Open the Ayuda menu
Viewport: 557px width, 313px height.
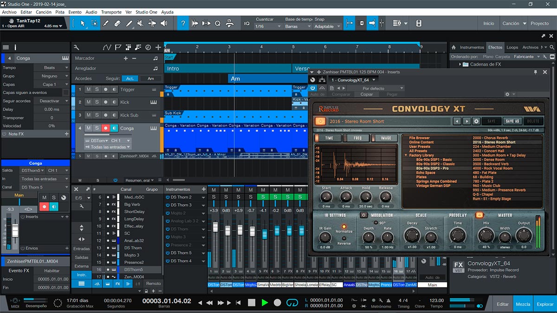[167, 12]
